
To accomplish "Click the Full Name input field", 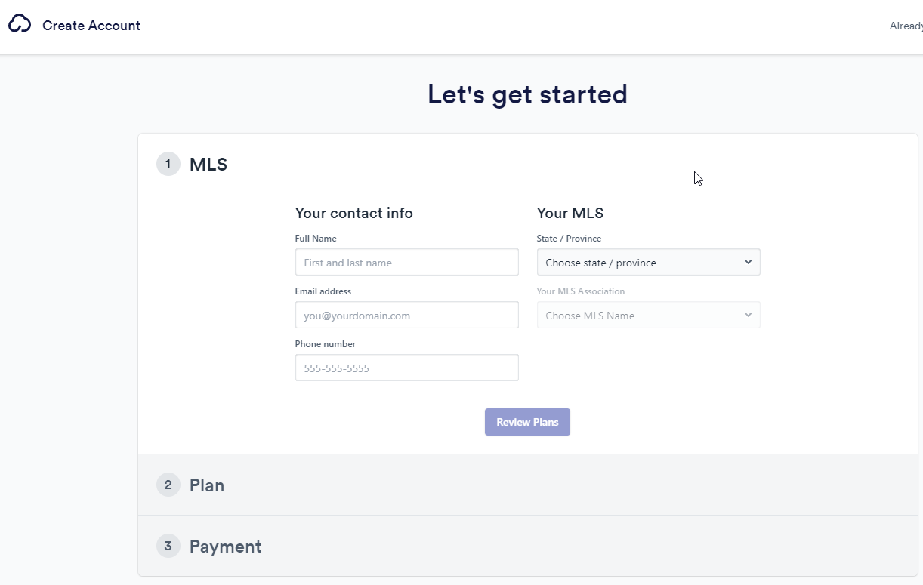I will coord(406,262).
